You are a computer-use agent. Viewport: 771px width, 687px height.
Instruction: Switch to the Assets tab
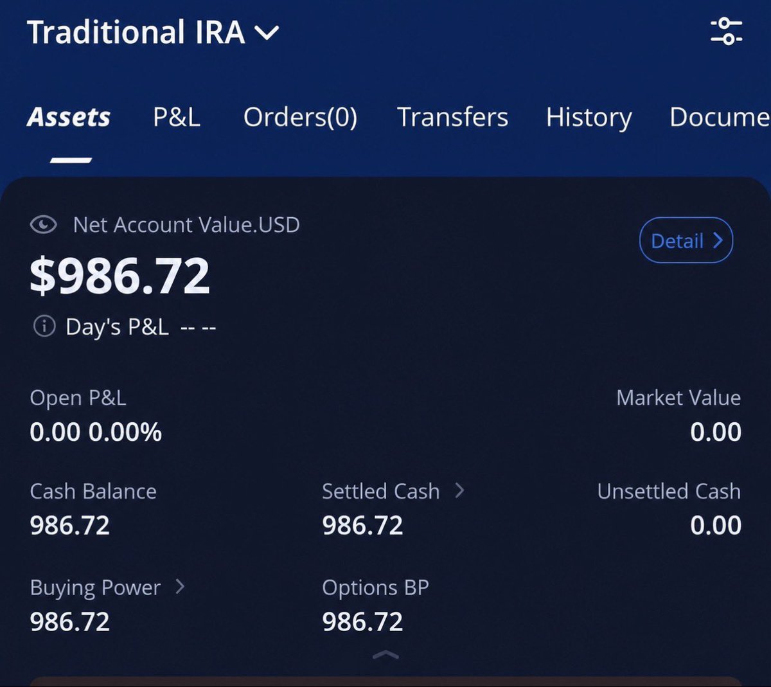pyautogui.click(x=69, y=118)
